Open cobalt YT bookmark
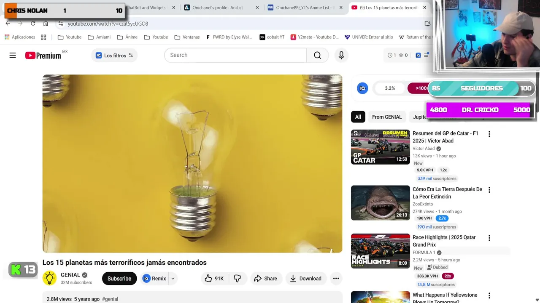 click(x=272, y=37)
